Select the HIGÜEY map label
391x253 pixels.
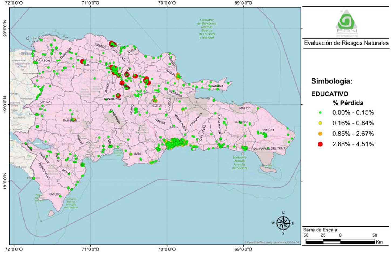268,130
